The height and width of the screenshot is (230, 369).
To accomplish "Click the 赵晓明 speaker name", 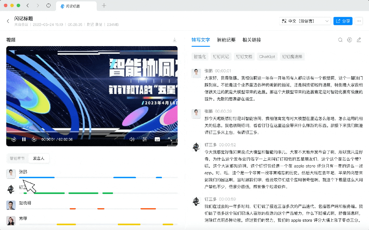I will click(x=25, y=203).
